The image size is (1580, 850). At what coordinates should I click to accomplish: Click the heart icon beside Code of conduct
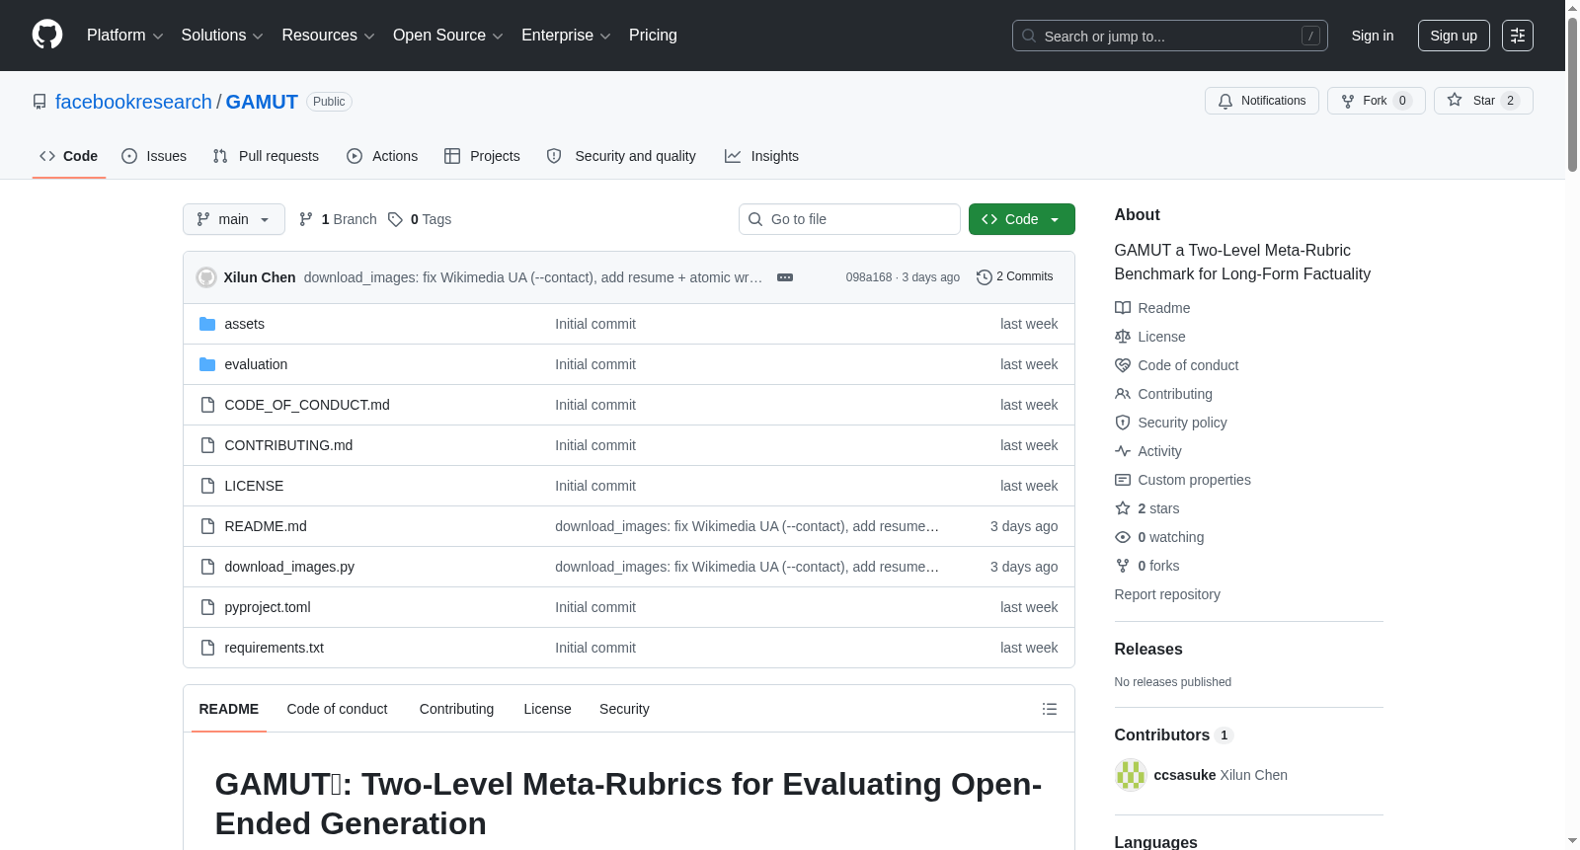[x=1123, y=365]
